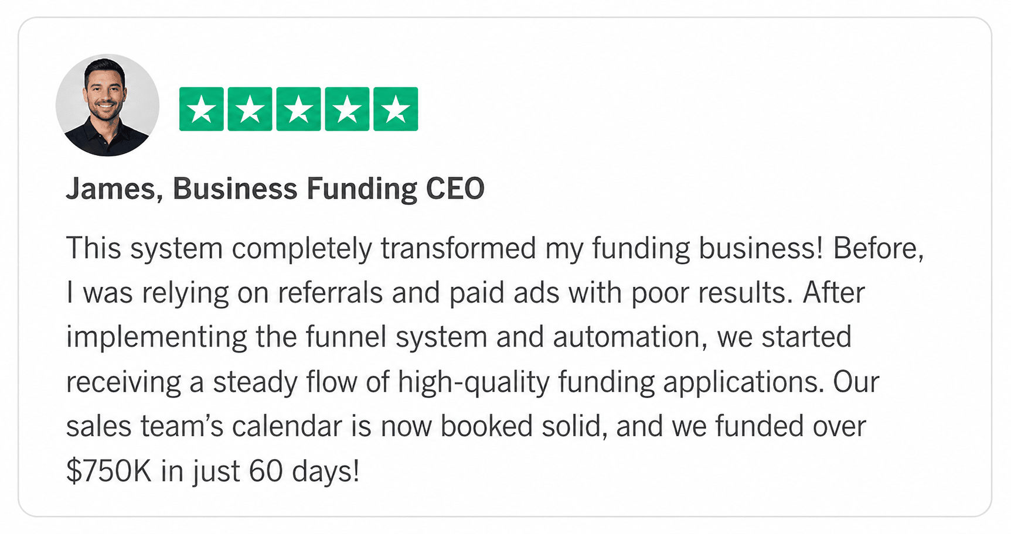Click "high-quality" in the review text
This screenshot has width=1011, height=534.
(474, 382)
